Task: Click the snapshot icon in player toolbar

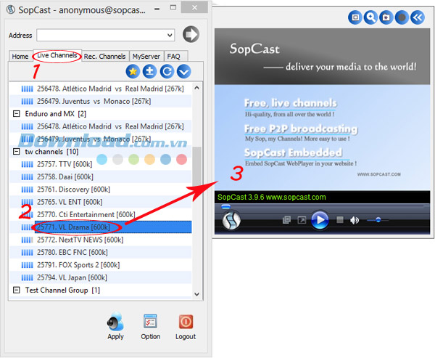Action: click(386, 17)
